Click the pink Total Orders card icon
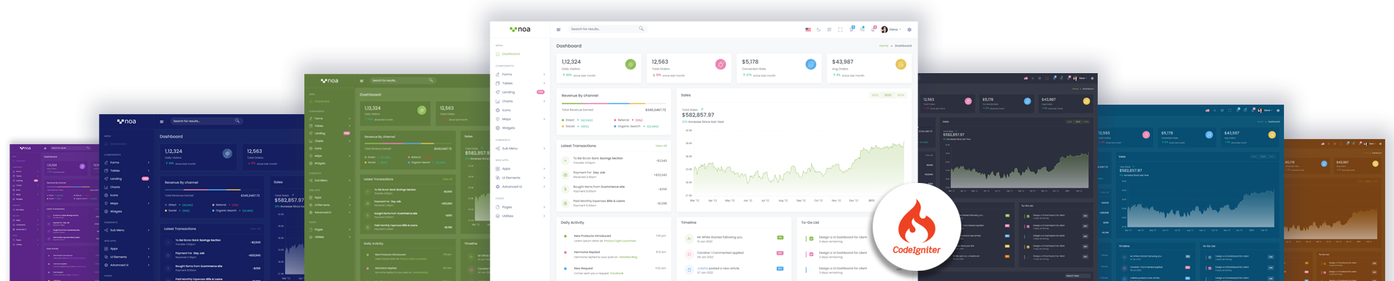 click(x=721, y=64)
